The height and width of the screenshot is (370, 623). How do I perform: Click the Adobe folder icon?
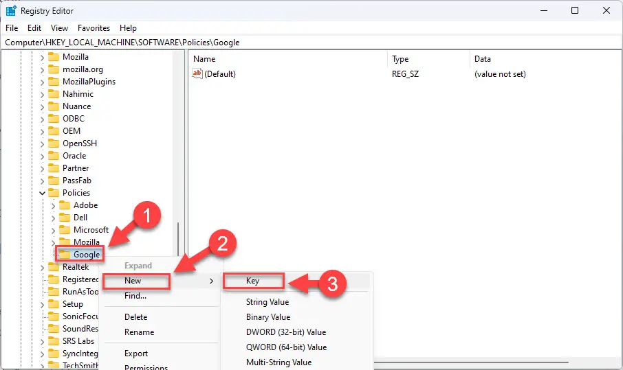pyautogui.click(x=65, y=205)
